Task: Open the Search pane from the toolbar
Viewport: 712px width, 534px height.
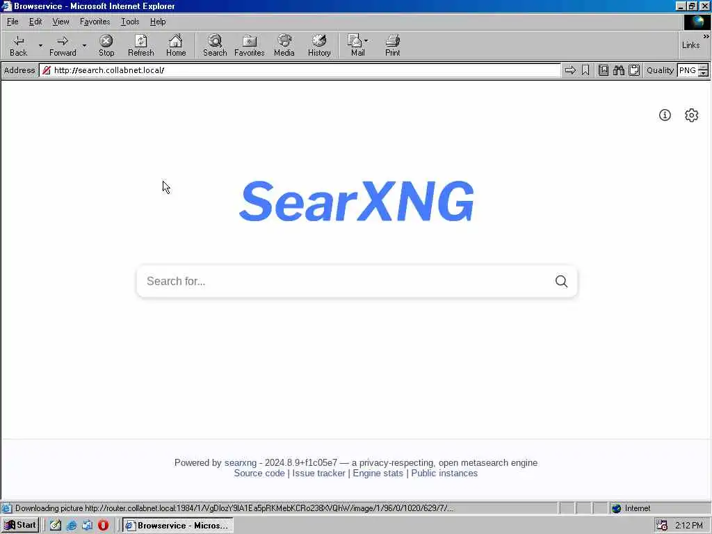Action: click(x=215, y=45)
